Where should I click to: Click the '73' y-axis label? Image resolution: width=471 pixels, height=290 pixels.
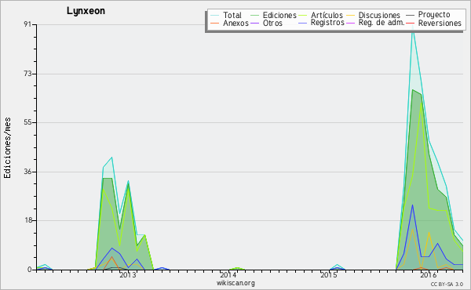28,74
